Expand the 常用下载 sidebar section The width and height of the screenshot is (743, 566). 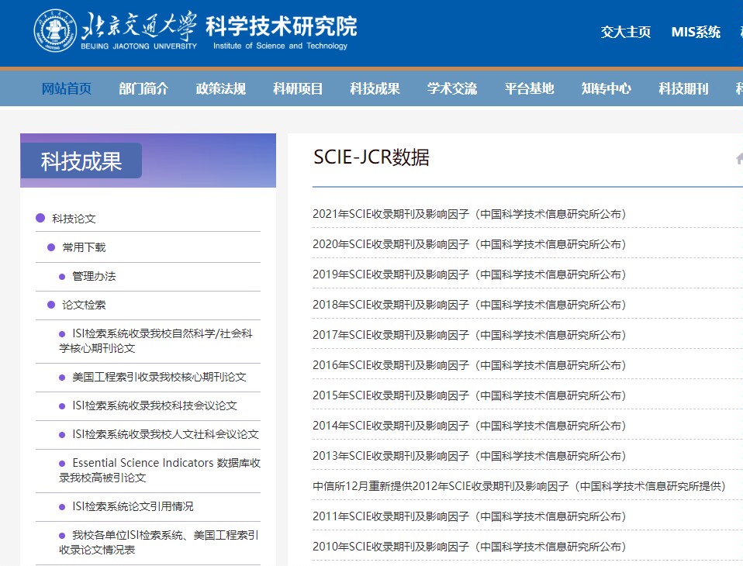point(84,247)
